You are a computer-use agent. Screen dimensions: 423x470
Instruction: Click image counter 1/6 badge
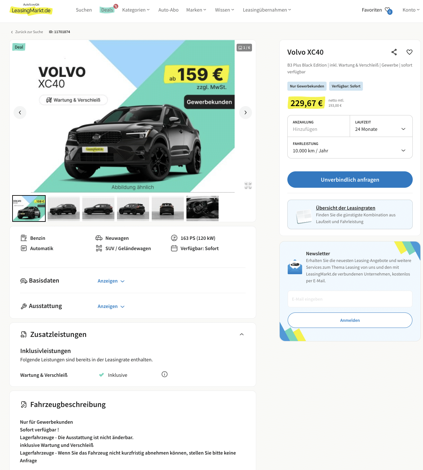click(x=244, y=48)
